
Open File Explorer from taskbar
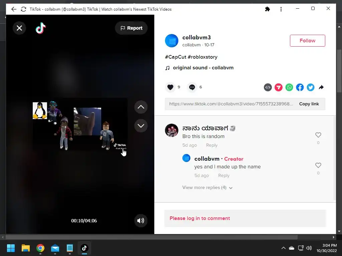coord(25,248)
